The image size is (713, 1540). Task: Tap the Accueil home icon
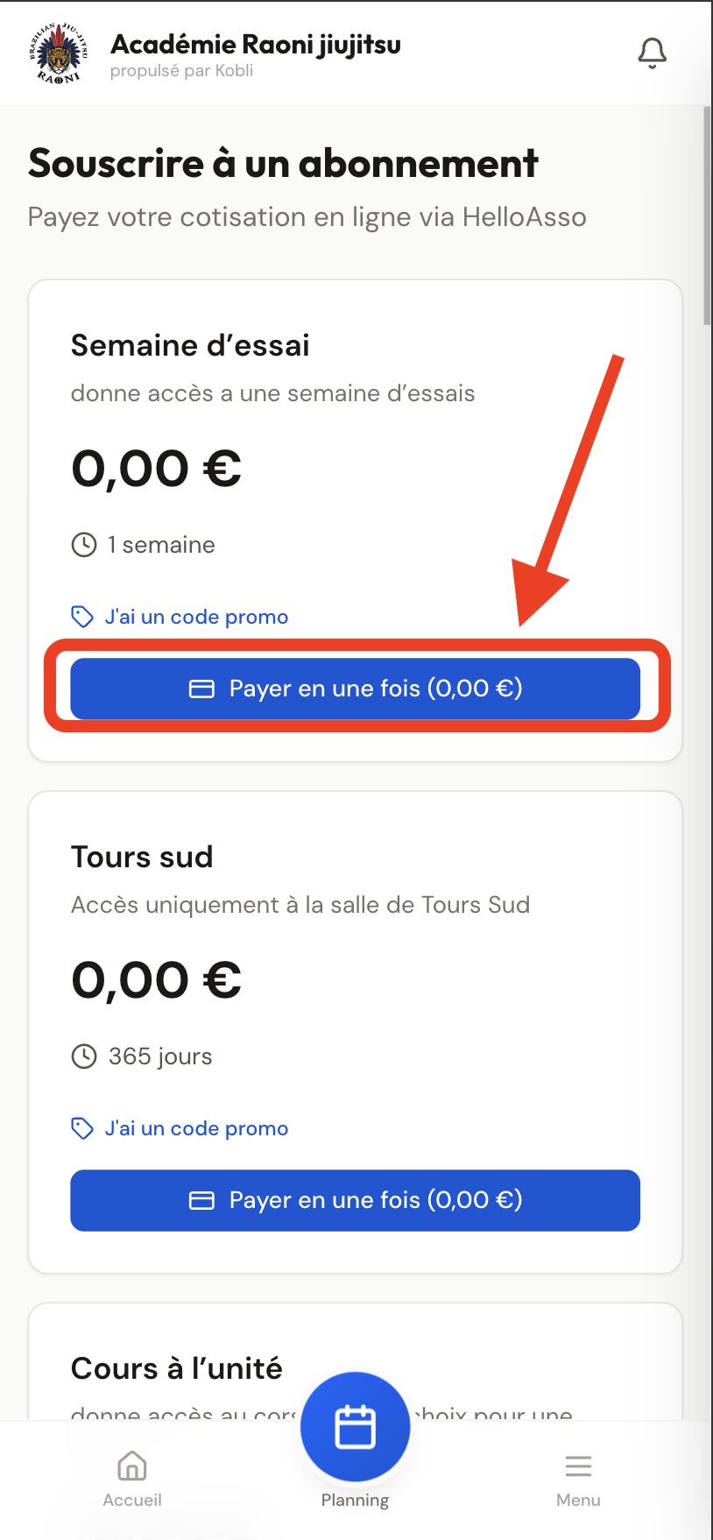(x=132, y=1465)
